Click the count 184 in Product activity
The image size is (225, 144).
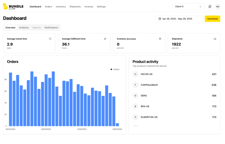[214, 96]
